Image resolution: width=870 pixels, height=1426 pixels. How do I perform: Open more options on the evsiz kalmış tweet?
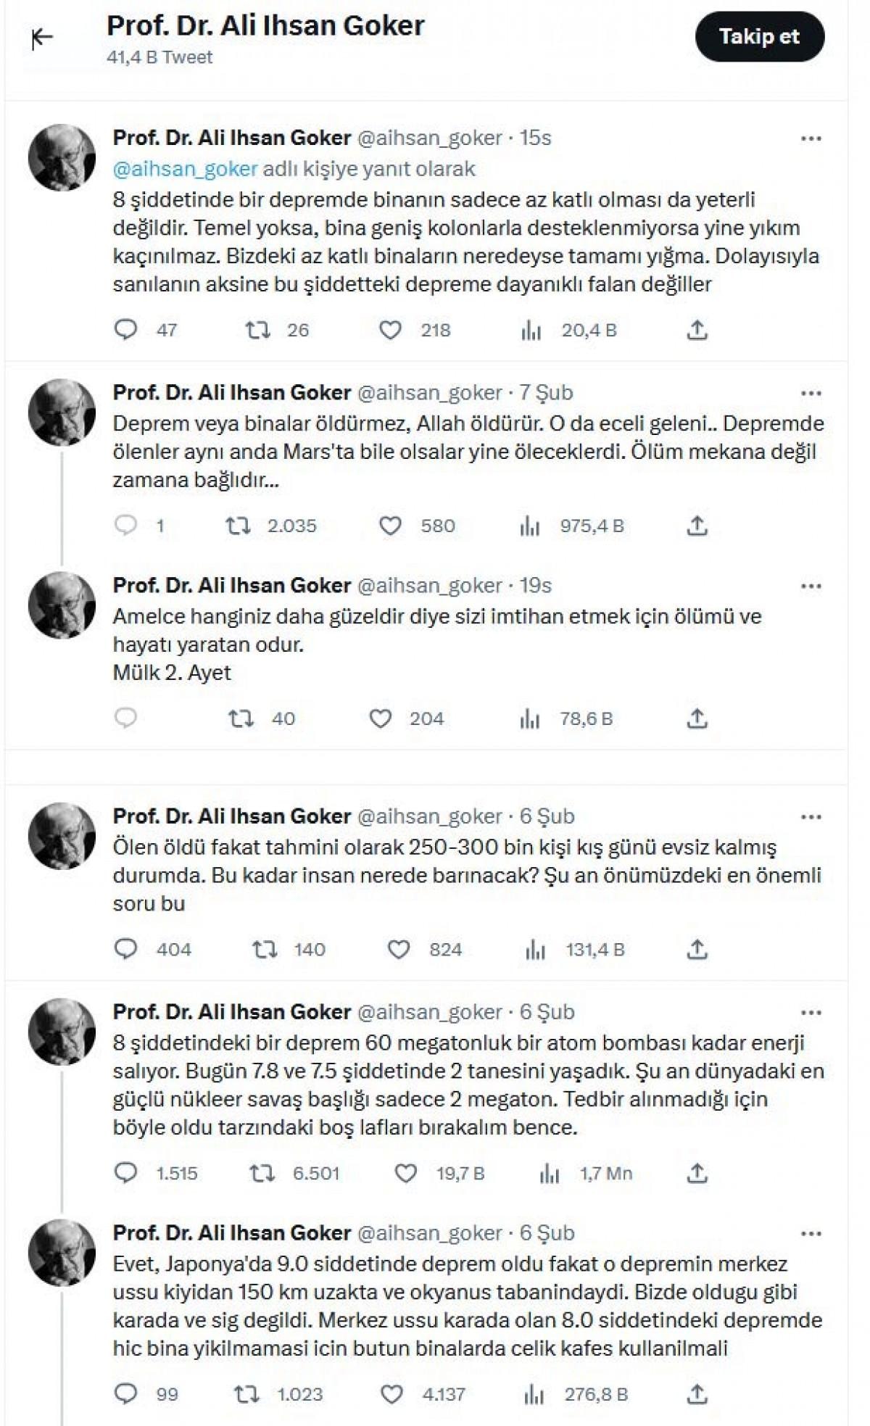pyautogui.click(x=811, y=817)
